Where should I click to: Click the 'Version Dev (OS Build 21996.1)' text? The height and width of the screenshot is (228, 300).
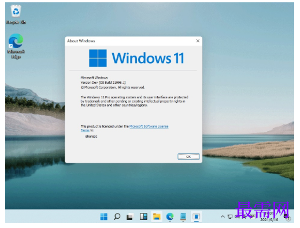tap(103, 82)
